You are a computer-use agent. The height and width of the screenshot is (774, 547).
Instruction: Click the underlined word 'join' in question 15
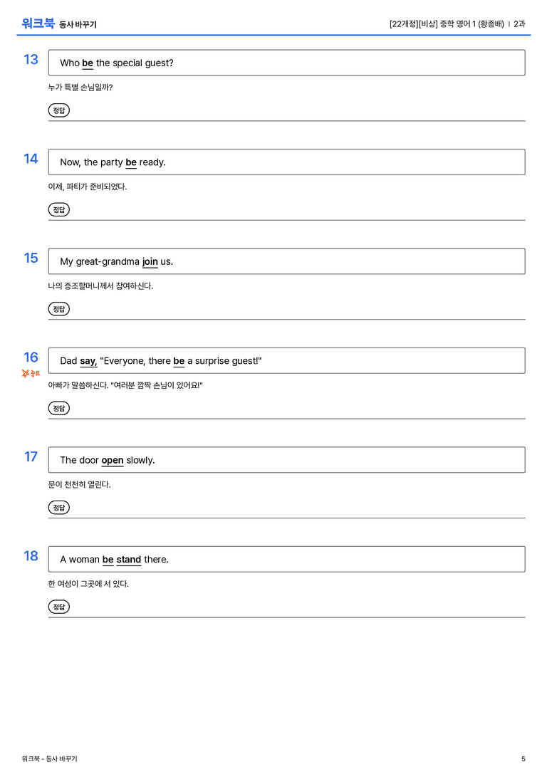tap(150, 261)
